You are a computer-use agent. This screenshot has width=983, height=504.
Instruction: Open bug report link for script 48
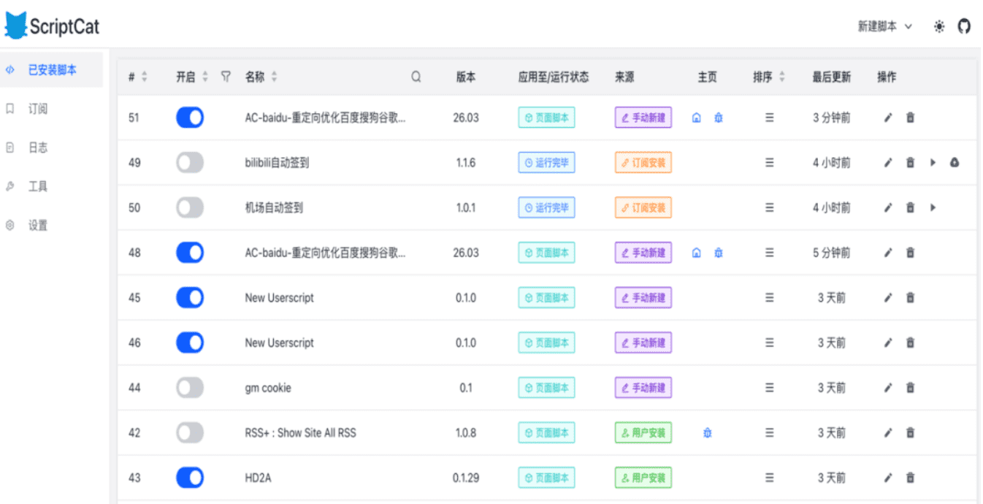[719, 253]
